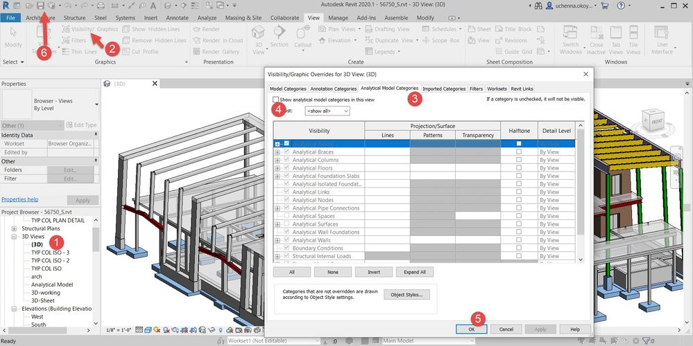Expand the Analytical Braces category row
This screenshot has height=346, width=693.
[277, 152]
